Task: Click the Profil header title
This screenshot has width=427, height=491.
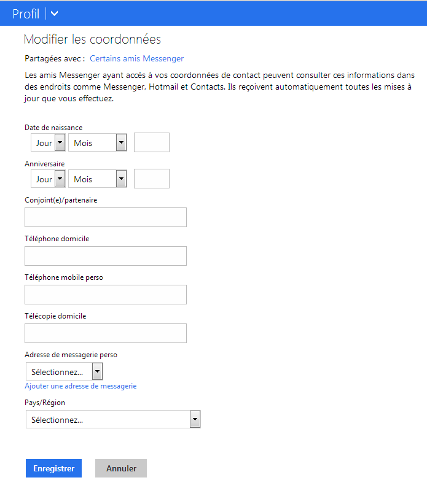Action: pyautogui.click(x=26, y=14)
